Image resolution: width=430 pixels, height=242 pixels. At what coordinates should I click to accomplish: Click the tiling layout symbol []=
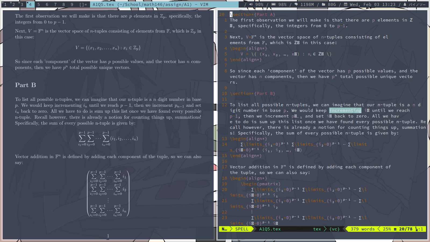point(83,4)
